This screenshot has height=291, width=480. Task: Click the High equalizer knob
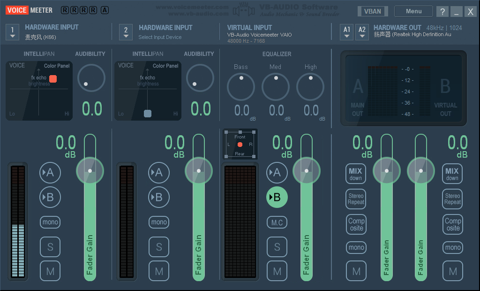[x=310, y=87]
